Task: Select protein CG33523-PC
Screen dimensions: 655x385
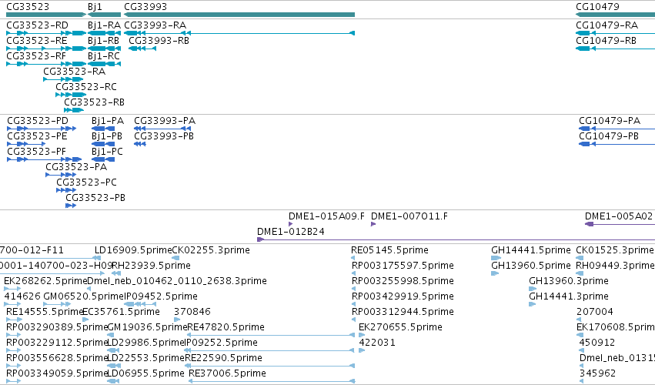Action: pyautogui.click(x=66, y=190)
